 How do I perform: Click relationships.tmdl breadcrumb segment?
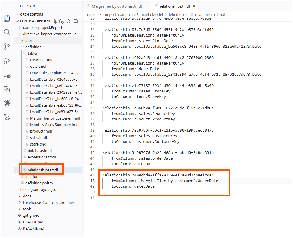(x=210, y=14)
